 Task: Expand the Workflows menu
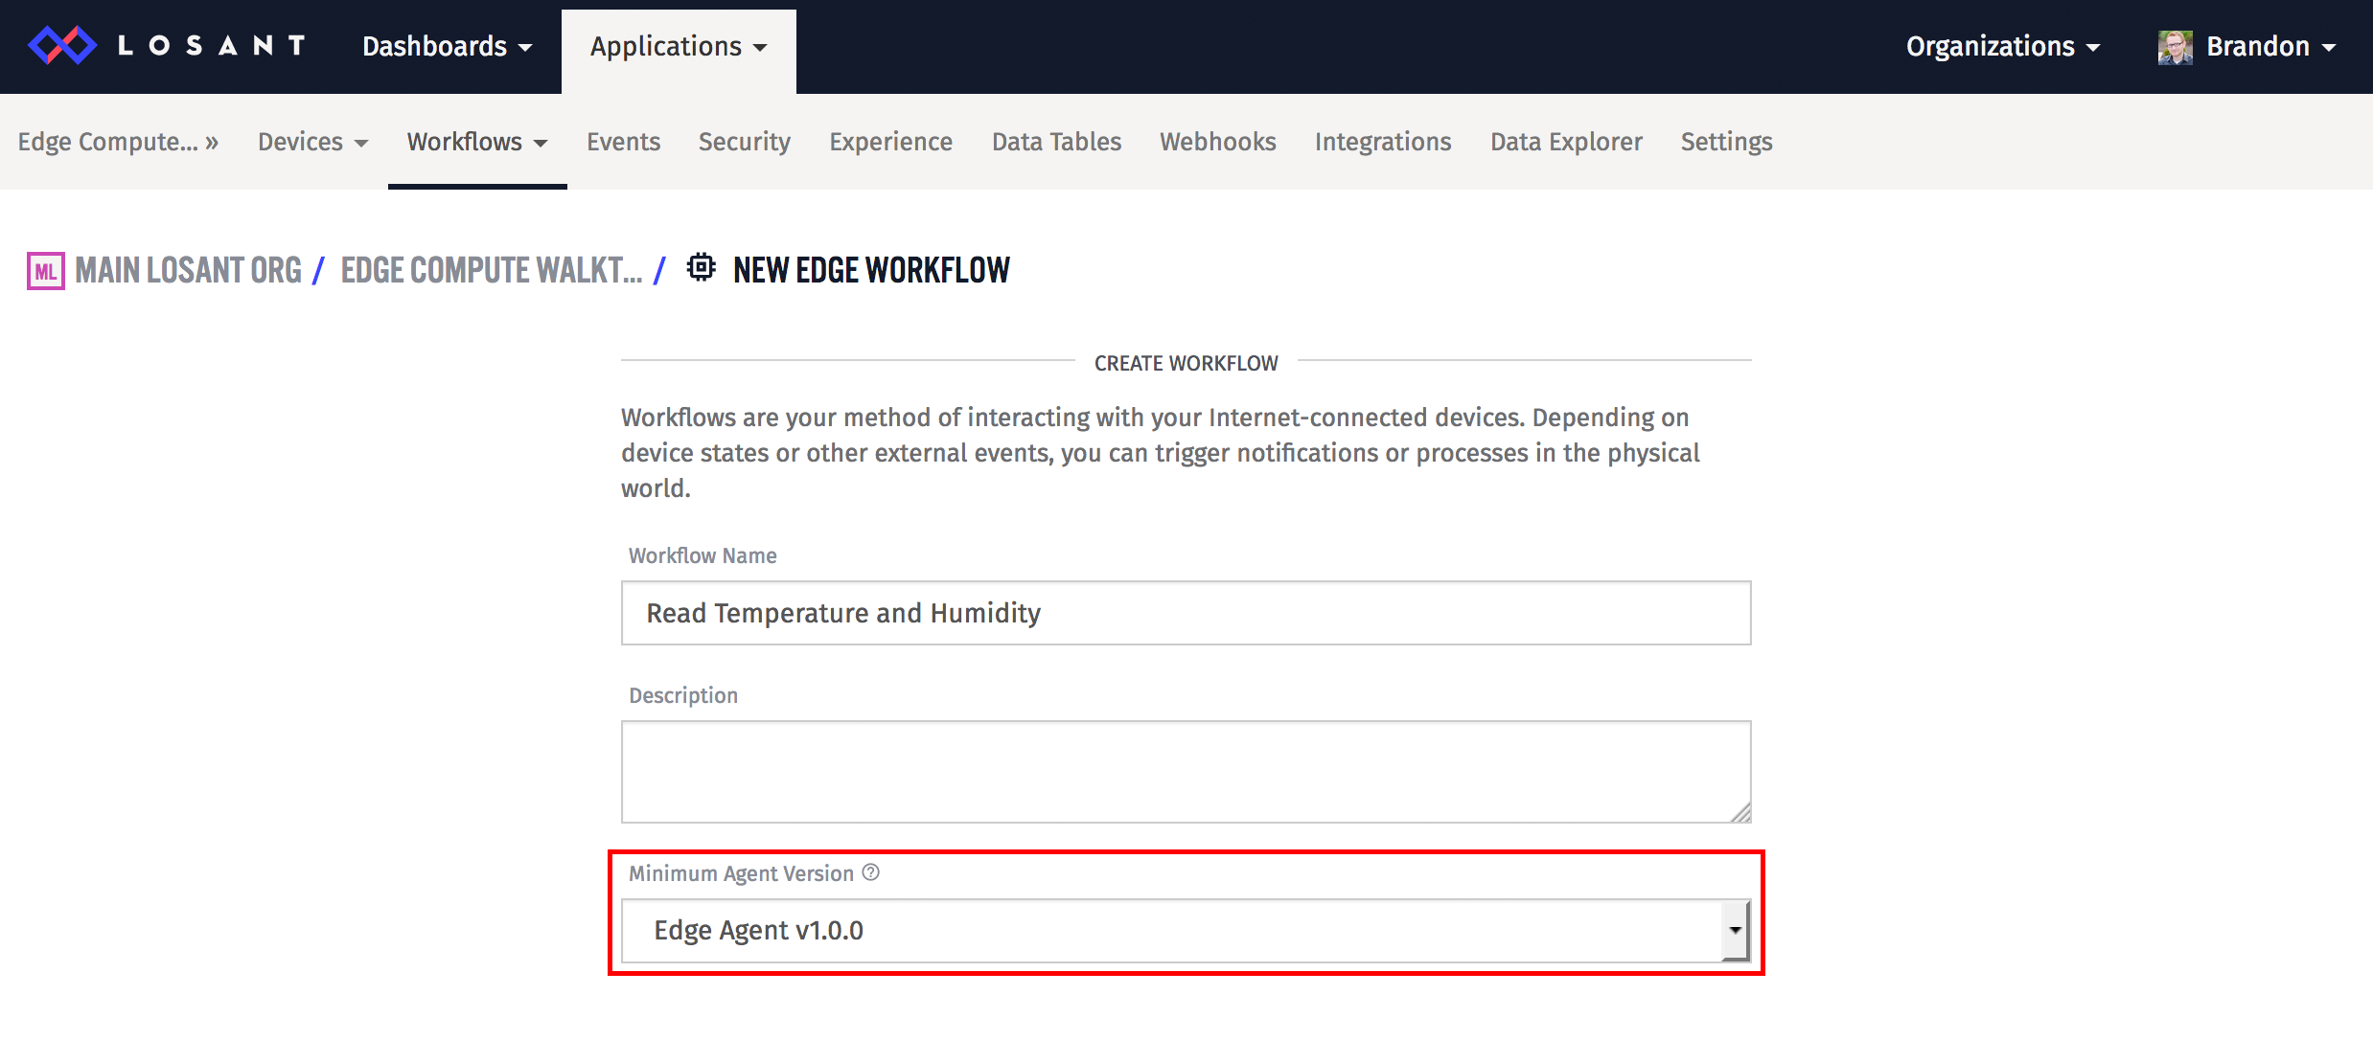coord(476,142)
